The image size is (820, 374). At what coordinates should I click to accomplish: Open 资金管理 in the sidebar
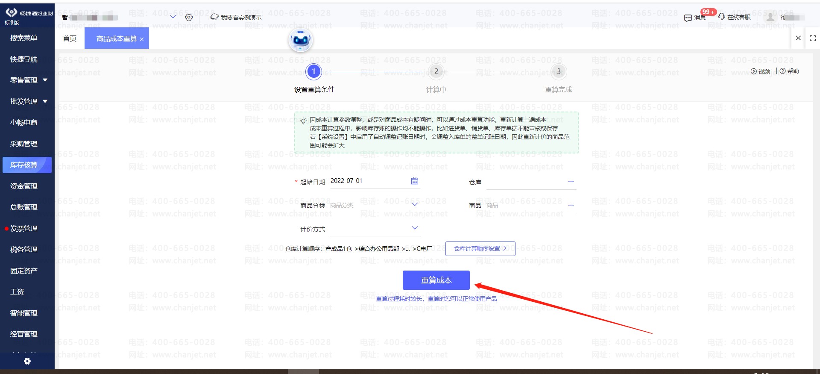tap(24, 186)
